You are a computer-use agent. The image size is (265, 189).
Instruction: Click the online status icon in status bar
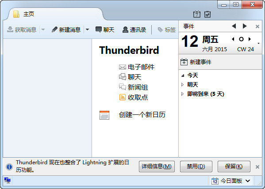(7, 181)
